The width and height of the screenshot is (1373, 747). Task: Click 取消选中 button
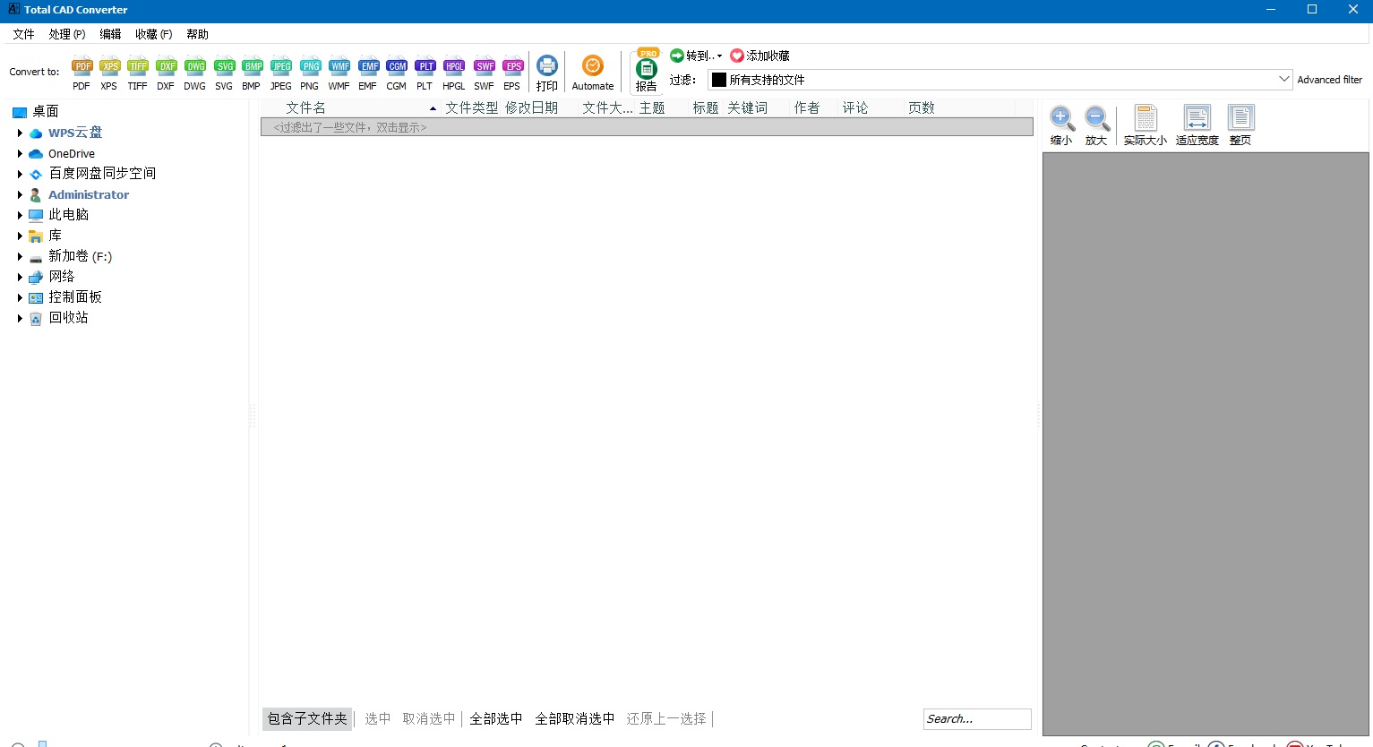coord(429,718)
